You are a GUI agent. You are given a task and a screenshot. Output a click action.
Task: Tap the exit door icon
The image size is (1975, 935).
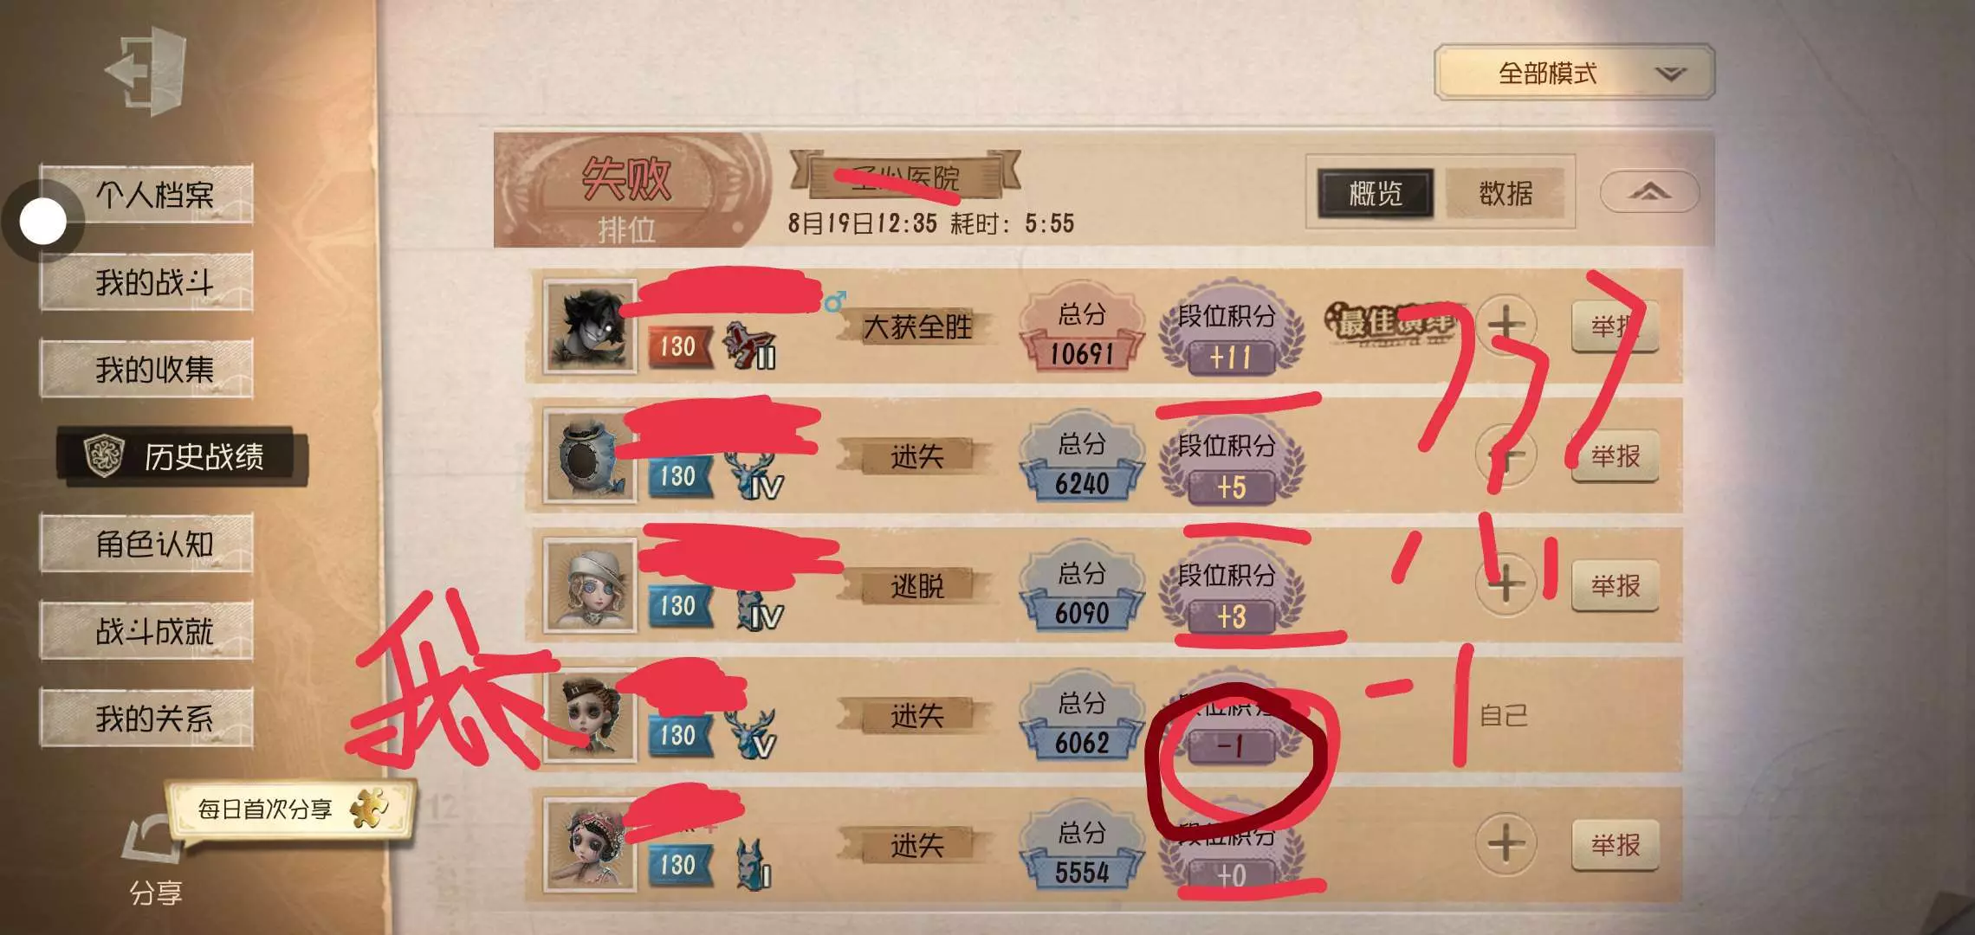(147, 71)
